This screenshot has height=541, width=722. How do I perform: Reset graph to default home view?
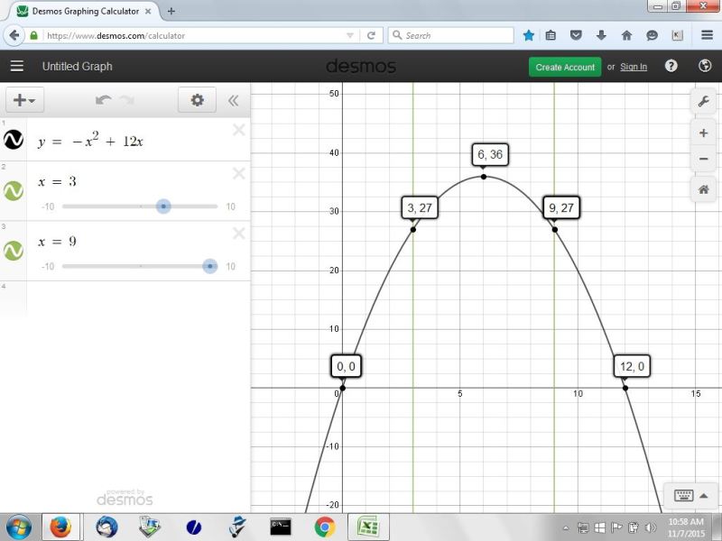pyautogui.click(x=703, y=189)
